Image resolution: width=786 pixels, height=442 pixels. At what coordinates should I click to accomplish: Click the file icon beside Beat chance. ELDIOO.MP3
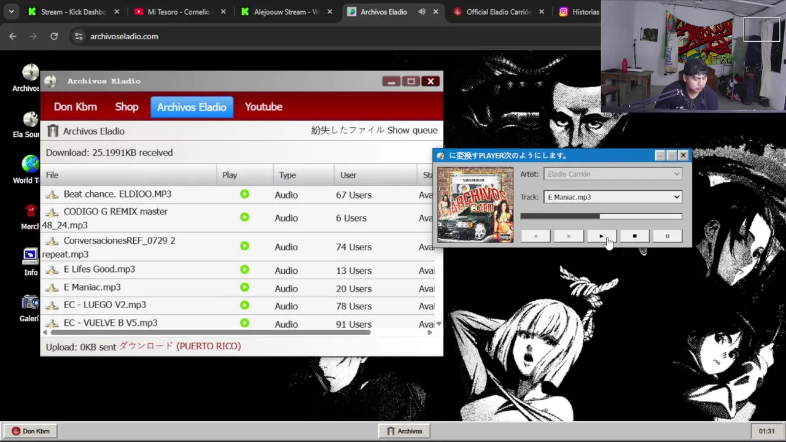(52, 195)
